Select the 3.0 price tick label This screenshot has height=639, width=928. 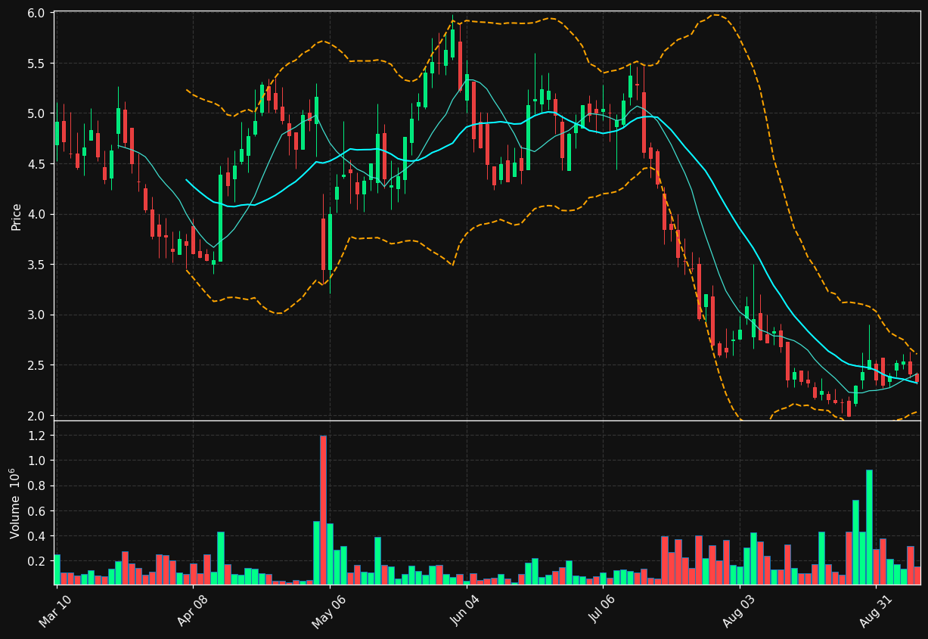[37, 315]
